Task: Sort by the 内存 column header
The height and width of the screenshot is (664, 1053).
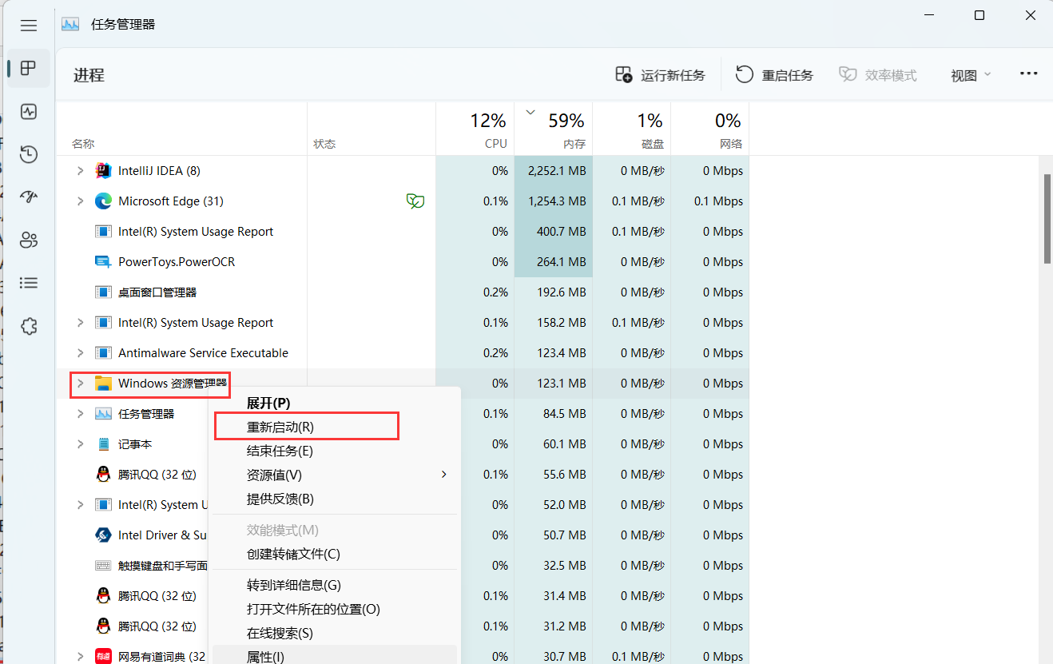Action: coord(554,129)
